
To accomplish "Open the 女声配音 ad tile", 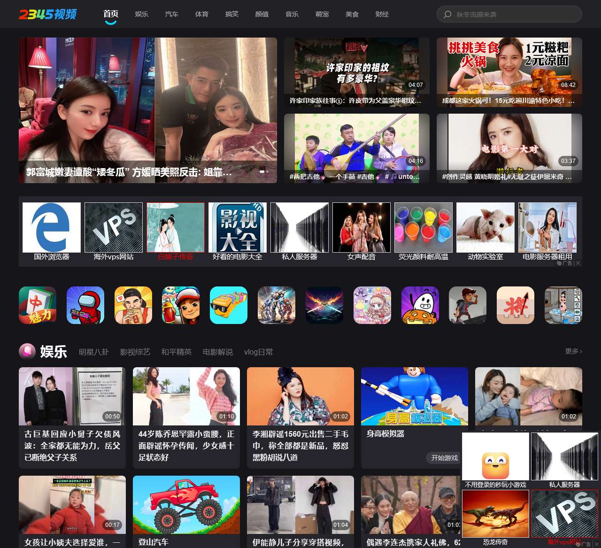I will click(x=362, y=232).
